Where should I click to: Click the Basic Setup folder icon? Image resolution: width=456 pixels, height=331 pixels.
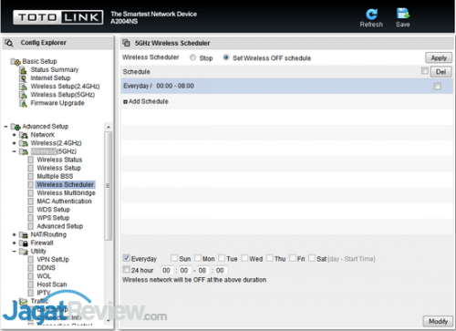(16, 62)
